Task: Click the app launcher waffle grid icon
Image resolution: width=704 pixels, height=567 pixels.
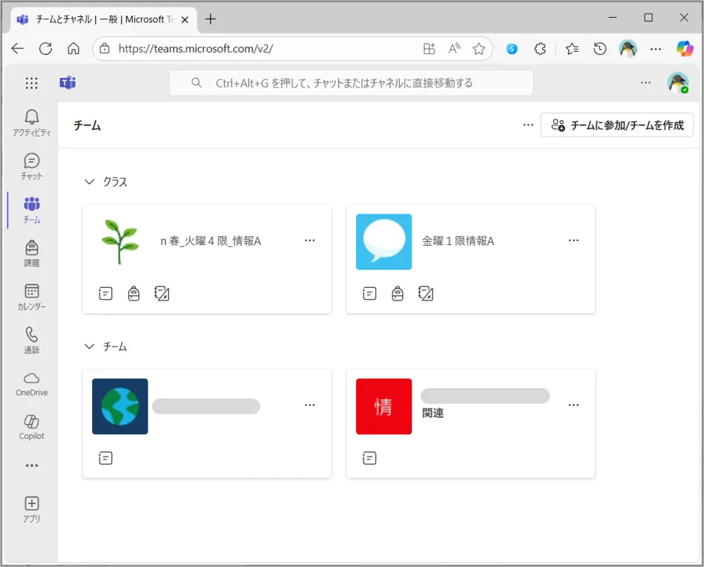Action: pos(31,83)
